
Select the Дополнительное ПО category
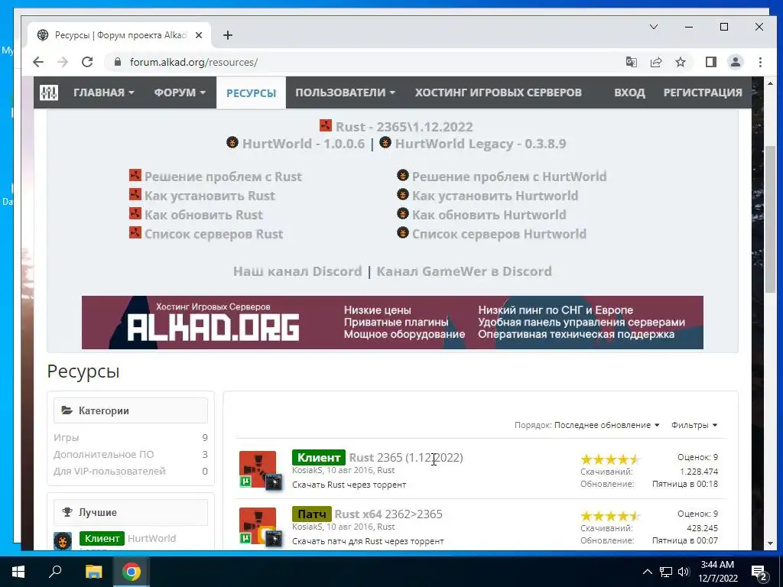pos(103,455)
